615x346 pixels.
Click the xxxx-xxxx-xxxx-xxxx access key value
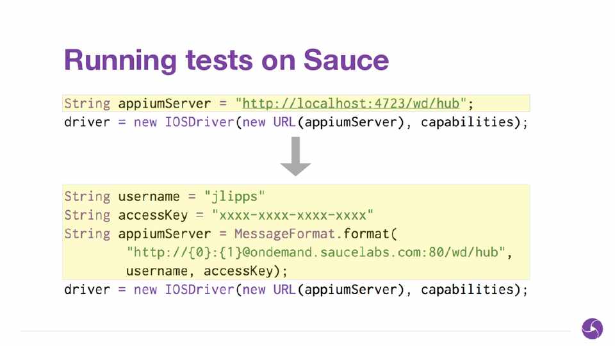(293, 215)
